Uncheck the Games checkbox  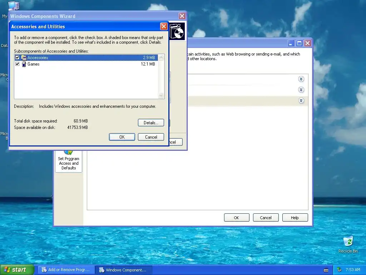(17, 64)
